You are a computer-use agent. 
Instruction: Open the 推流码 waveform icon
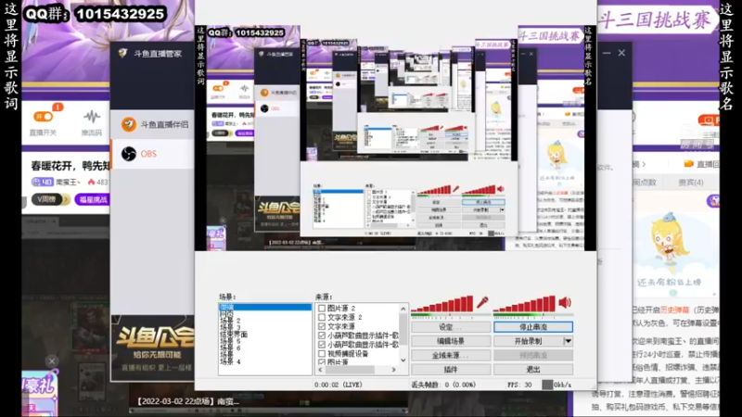point(92,117)
